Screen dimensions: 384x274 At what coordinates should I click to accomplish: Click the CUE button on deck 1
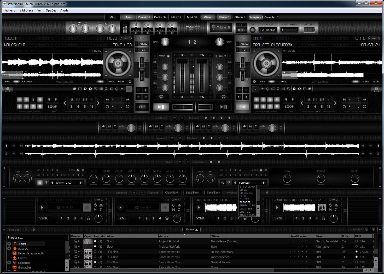click(142, 107)
